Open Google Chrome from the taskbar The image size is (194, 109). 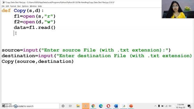pos(93,106)
